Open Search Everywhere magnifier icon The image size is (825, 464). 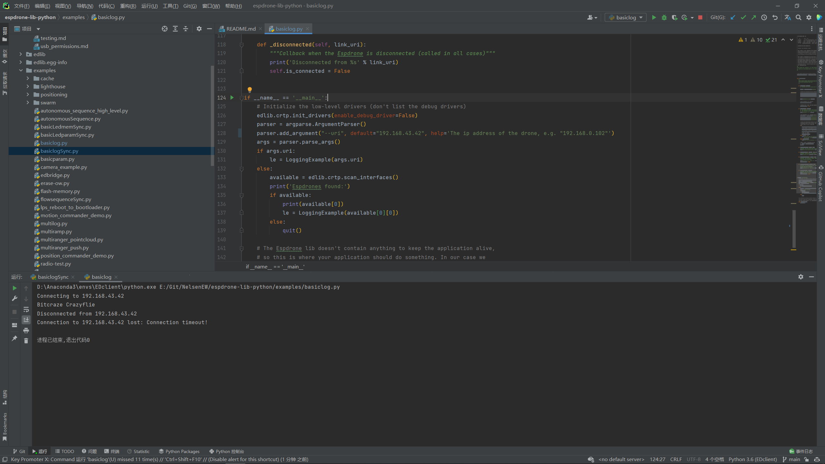(x=798, y=17)
